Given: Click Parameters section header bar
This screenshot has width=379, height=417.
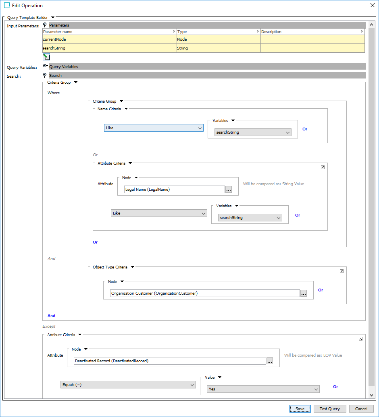Looking at the screenshot, I should (208, 25).
